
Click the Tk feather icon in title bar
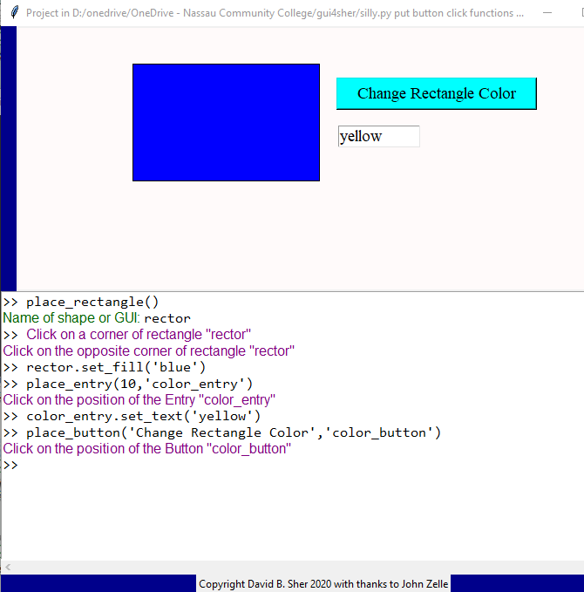pos(13,13)
